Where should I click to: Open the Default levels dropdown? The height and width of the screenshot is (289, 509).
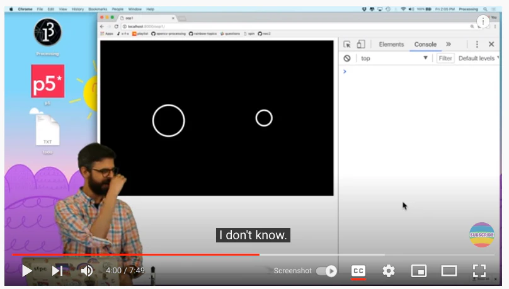pos(478,59)
